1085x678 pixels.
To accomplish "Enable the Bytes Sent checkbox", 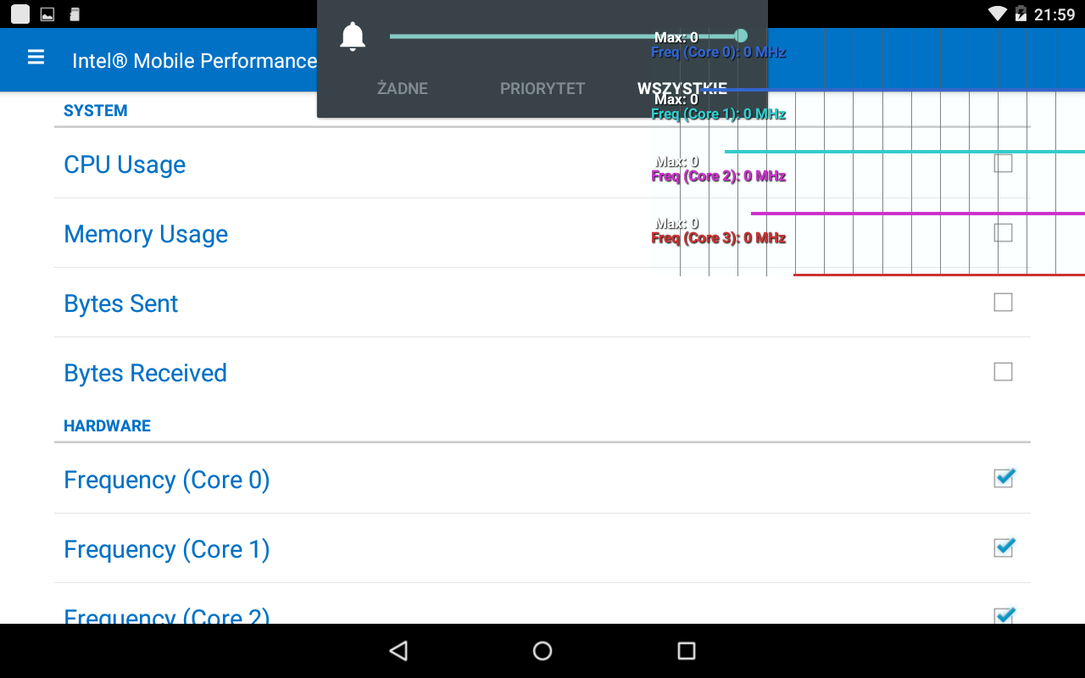I will 1003,302.
